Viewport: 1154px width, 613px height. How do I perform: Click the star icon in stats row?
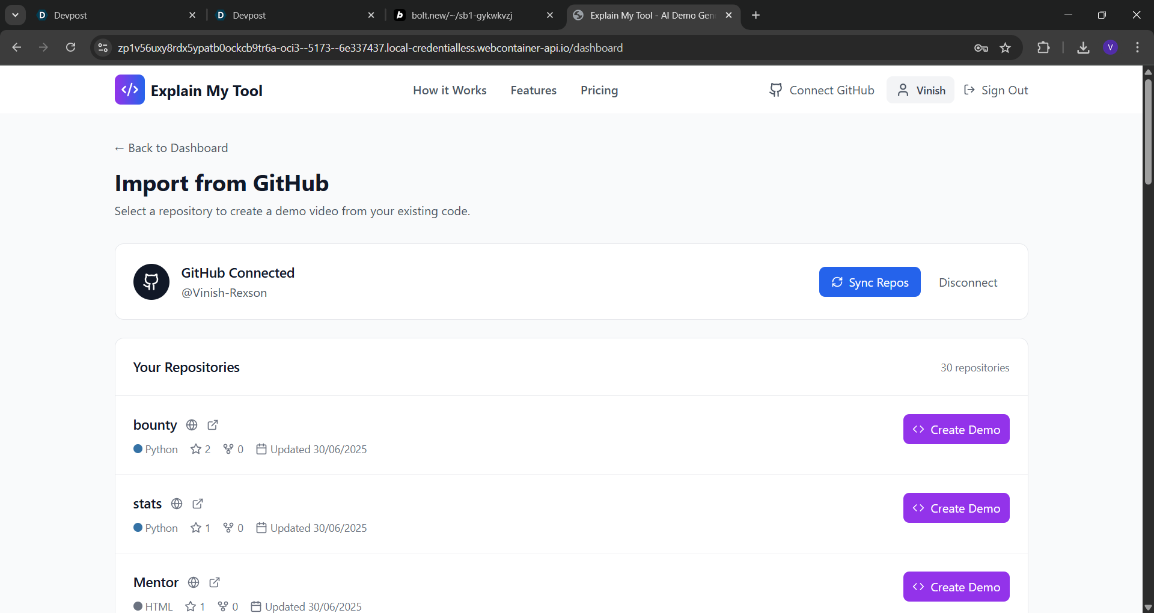pos(196,528)
